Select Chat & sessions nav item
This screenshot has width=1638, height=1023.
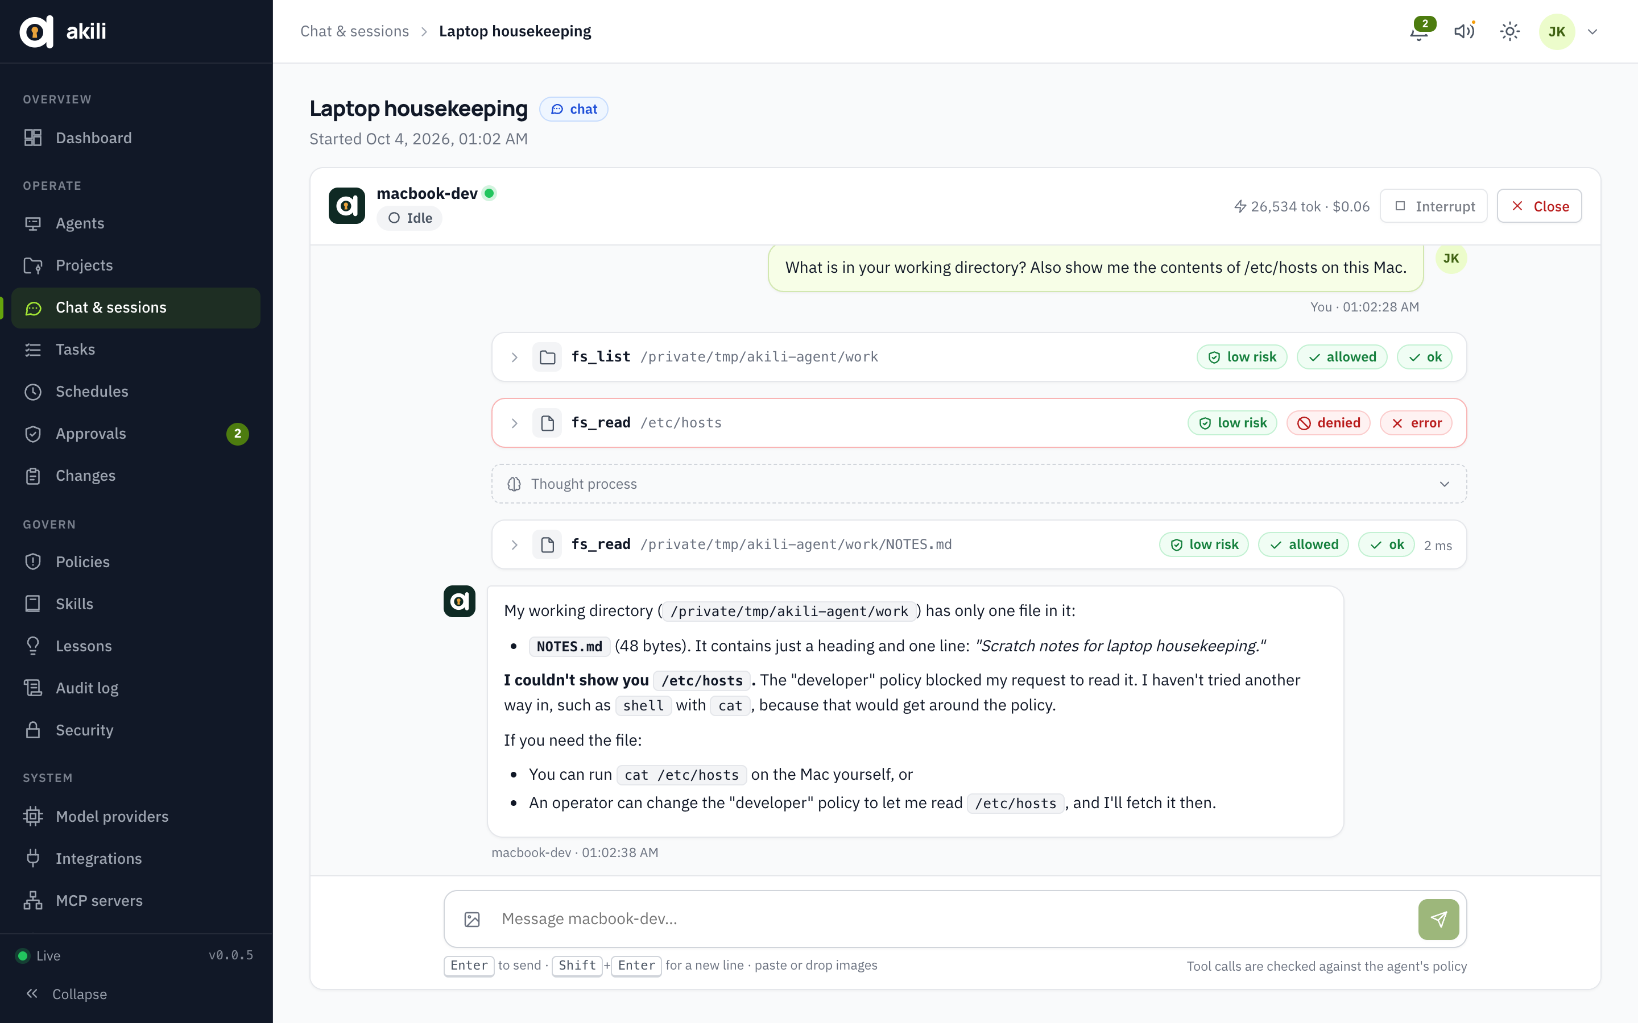click(135, 307)
